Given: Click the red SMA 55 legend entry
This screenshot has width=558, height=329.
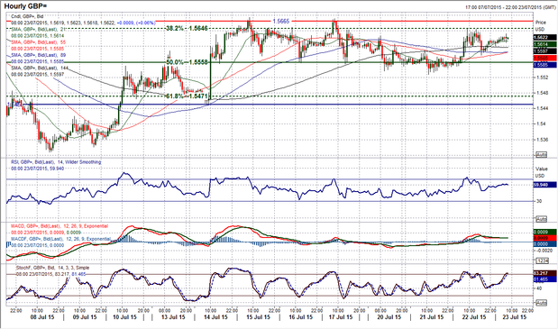Looking at the screenshot, I should pyautogui.click(x=39, y=42).
